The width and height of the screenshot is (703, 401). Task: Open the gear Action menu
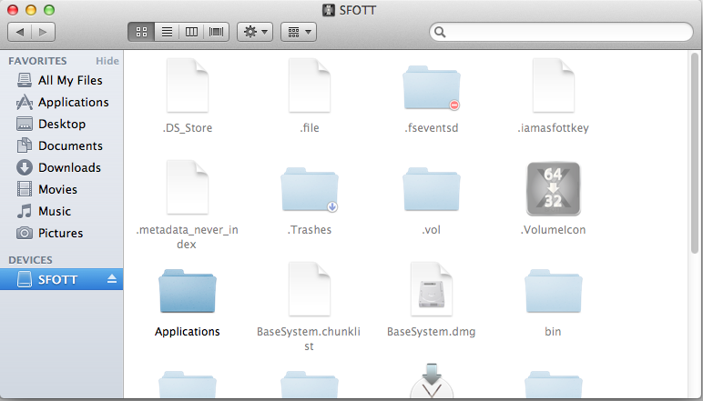tap(255, 32)
